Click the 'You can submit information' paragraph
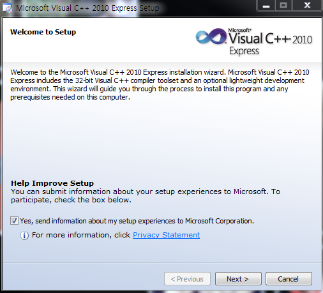 point(146,196)
